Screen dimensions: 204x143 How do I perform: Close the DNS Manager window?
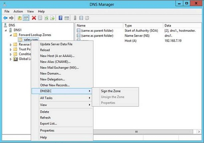click(x=196, y=4)
